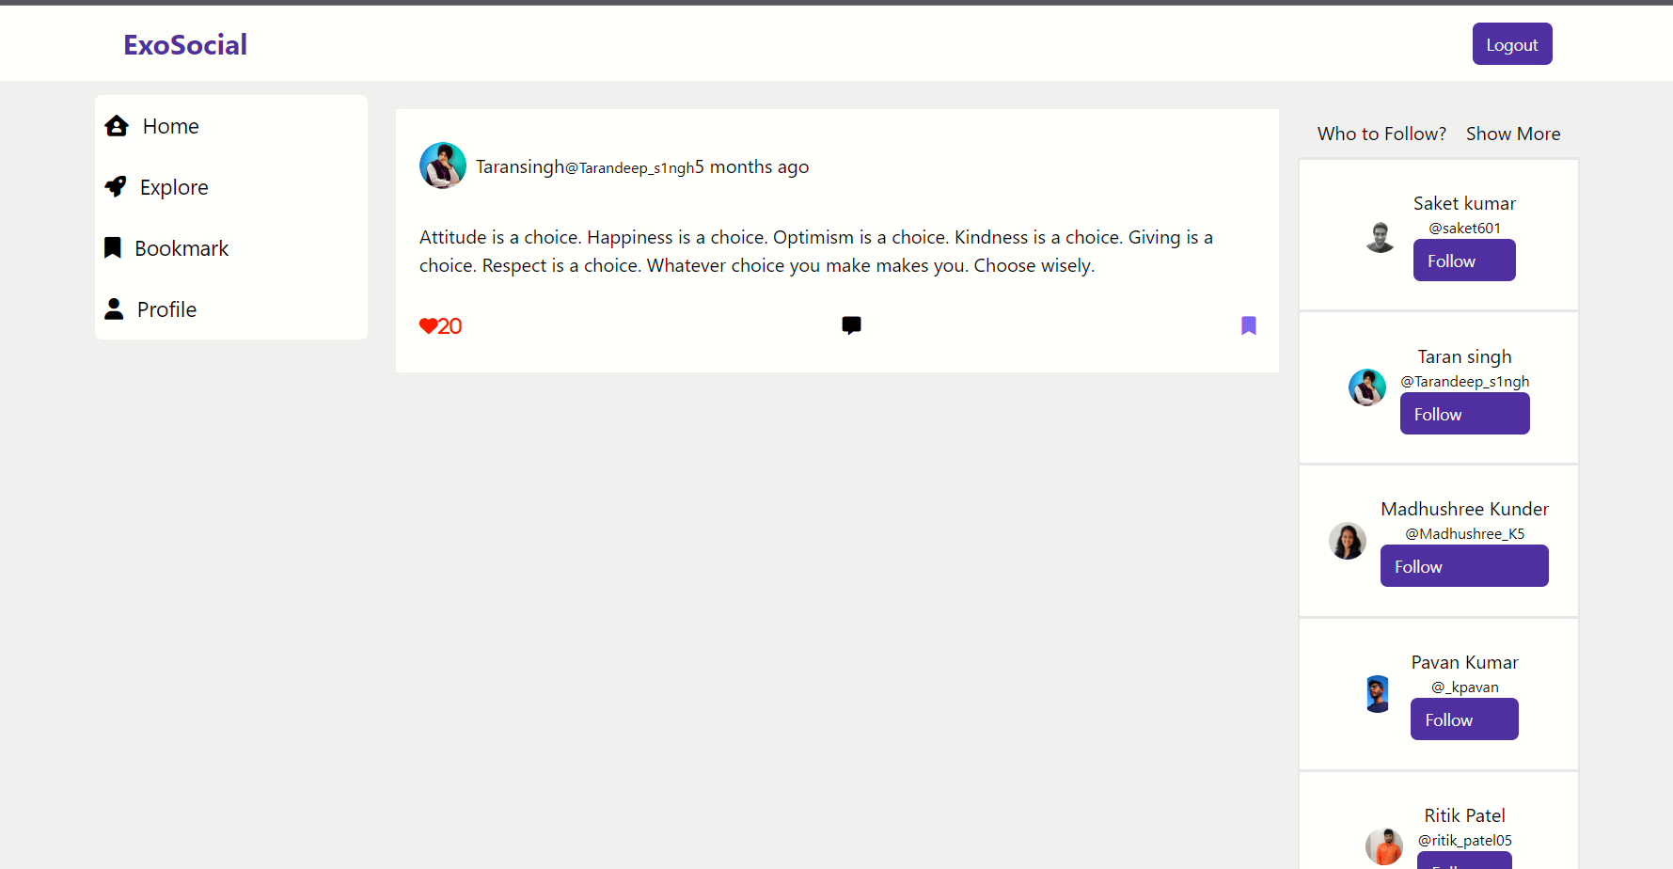Open Ritik Patel's avatar picture
Viewport: 1673px width, 869px height.
pos(1384,846)
